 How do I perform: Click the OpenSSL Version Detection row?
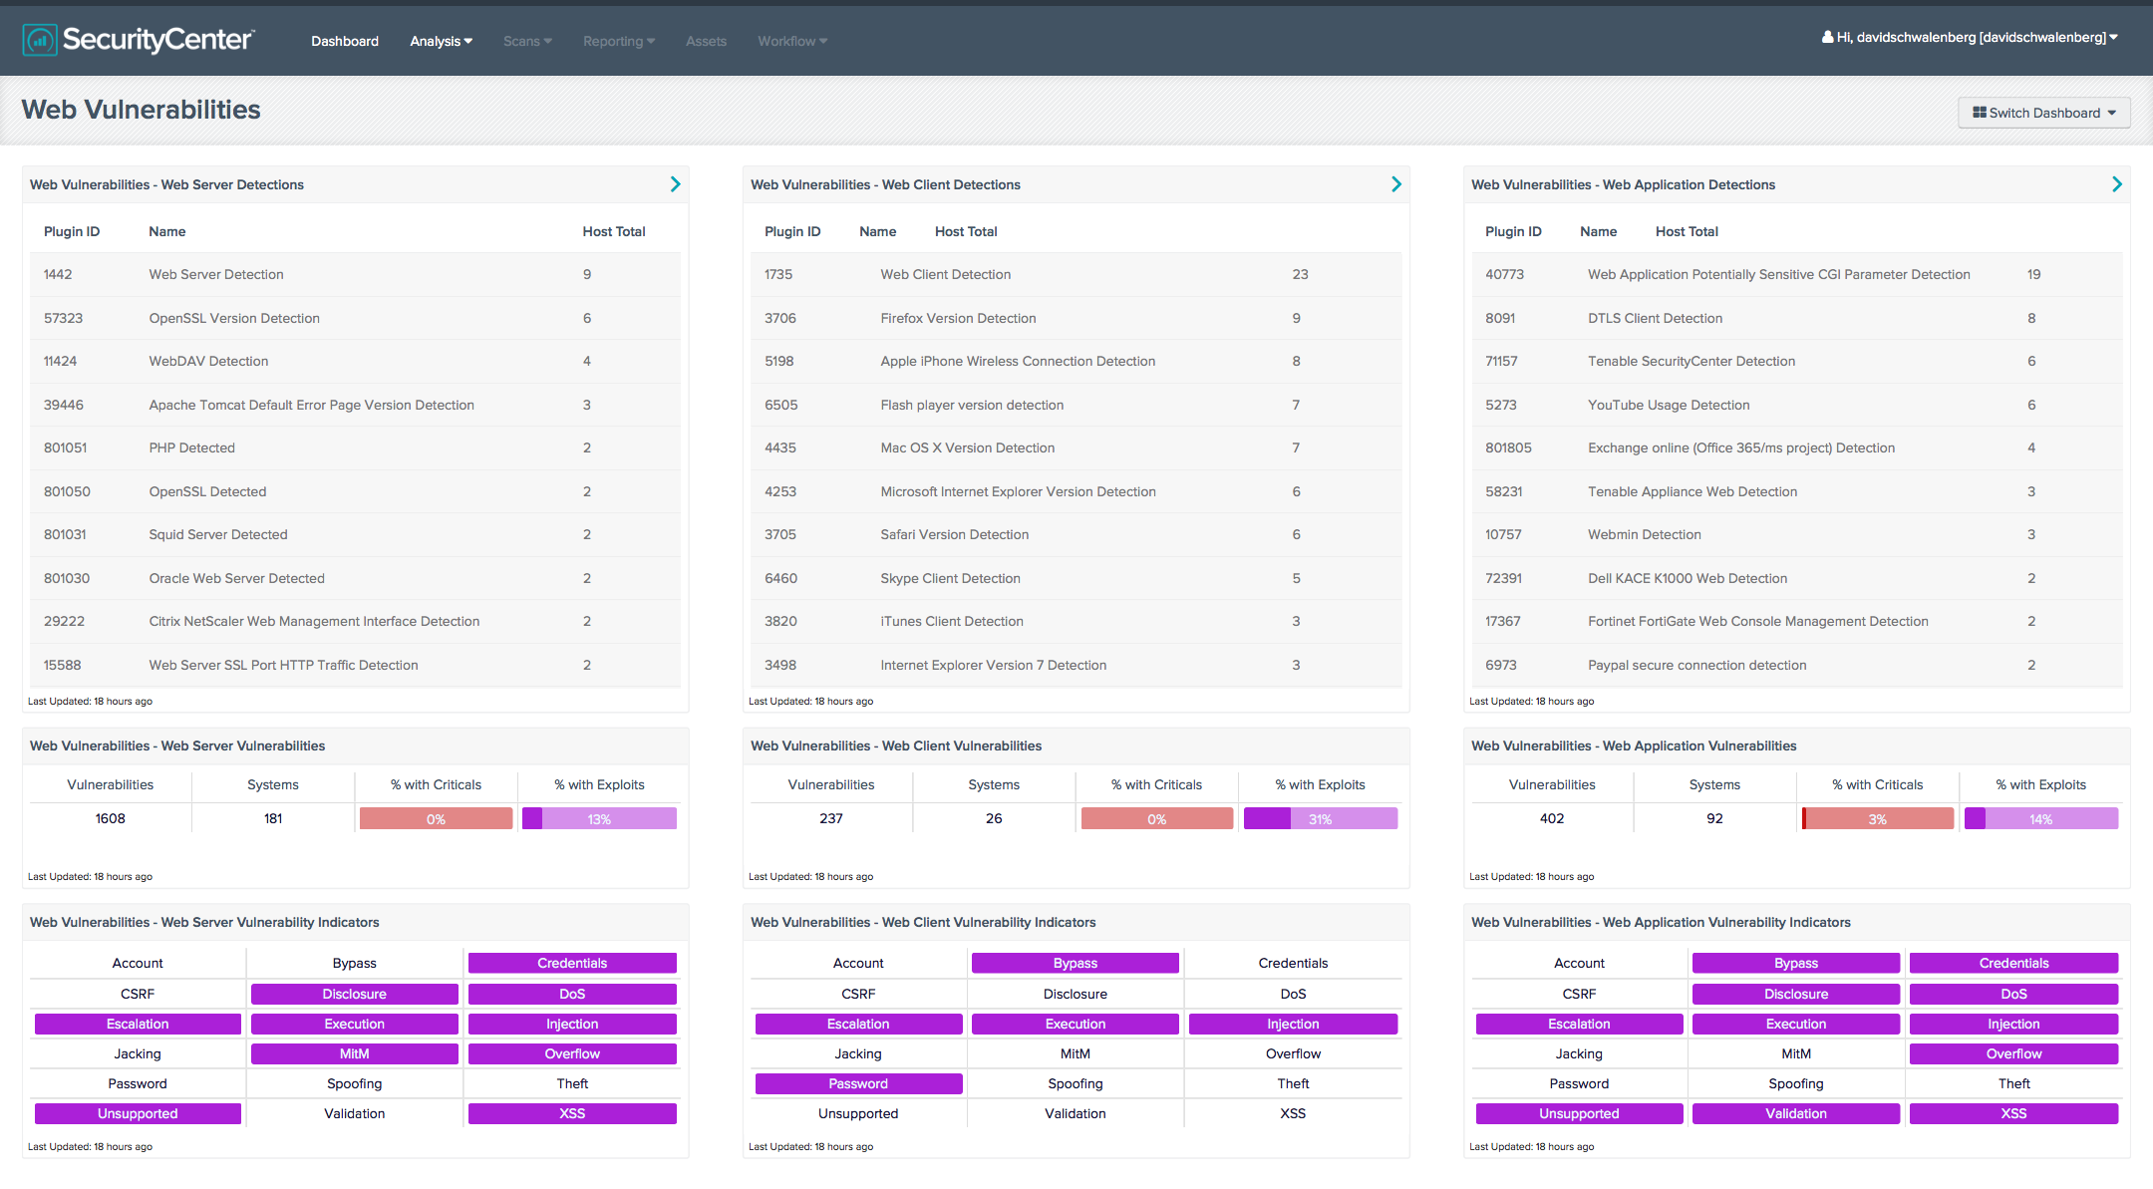click(x=356, y=318)
